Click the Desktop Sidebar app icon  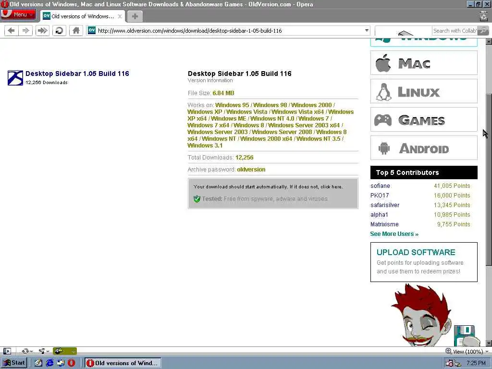pyautogui.click(x=15, y=78)
